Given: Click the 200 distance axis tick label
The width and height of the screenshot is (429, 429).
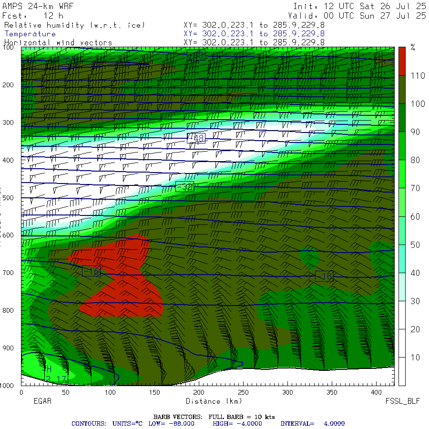Looking at the screenshot, I should point(199,392).
